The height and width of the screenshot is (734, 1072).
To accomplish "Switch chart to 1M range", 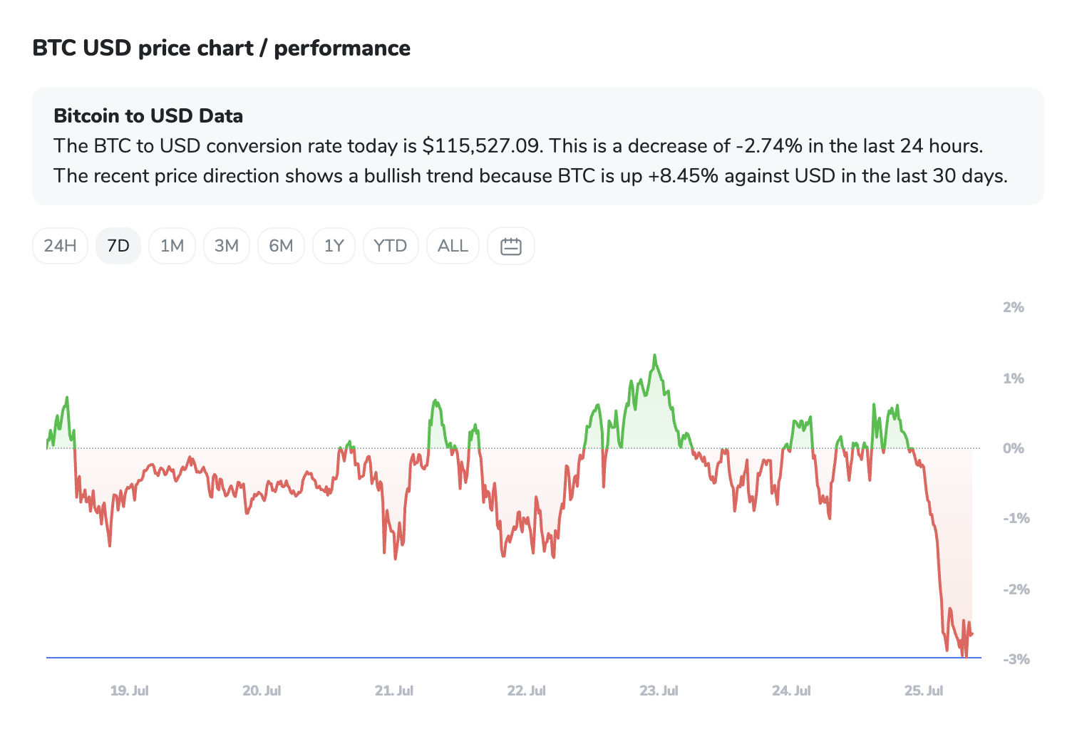I will coord(172,246).
